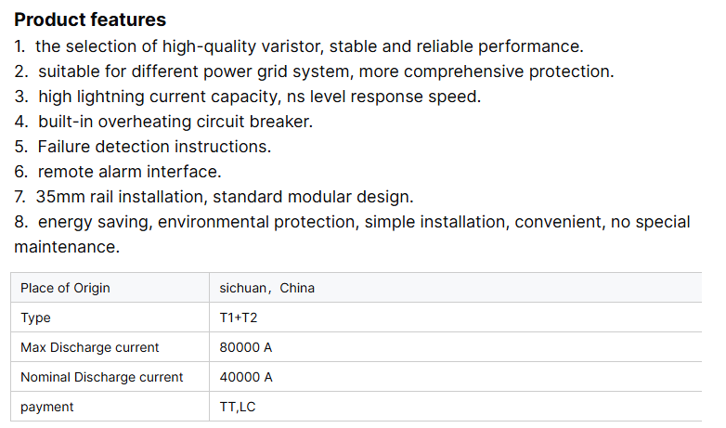Click the 35mm rail installation line

(x=214, y=197)
